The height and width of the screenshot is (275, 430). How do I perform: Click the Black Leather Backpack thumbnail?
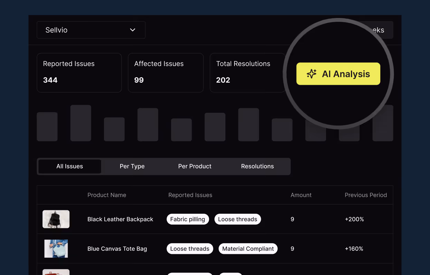click(56, 219)
